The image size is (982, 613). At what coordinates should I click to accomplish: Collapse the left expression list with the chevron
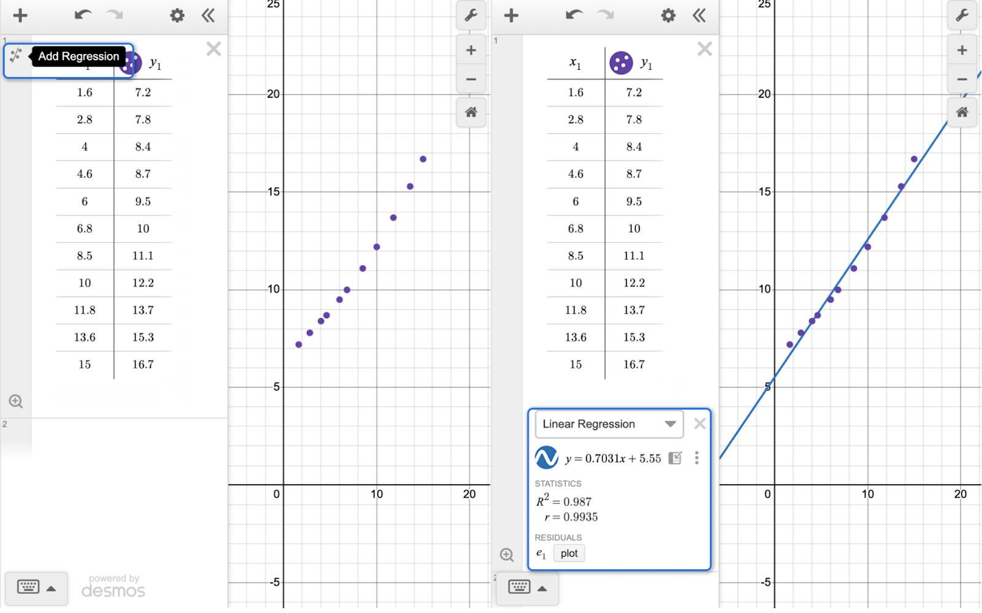tap(208, 15)
